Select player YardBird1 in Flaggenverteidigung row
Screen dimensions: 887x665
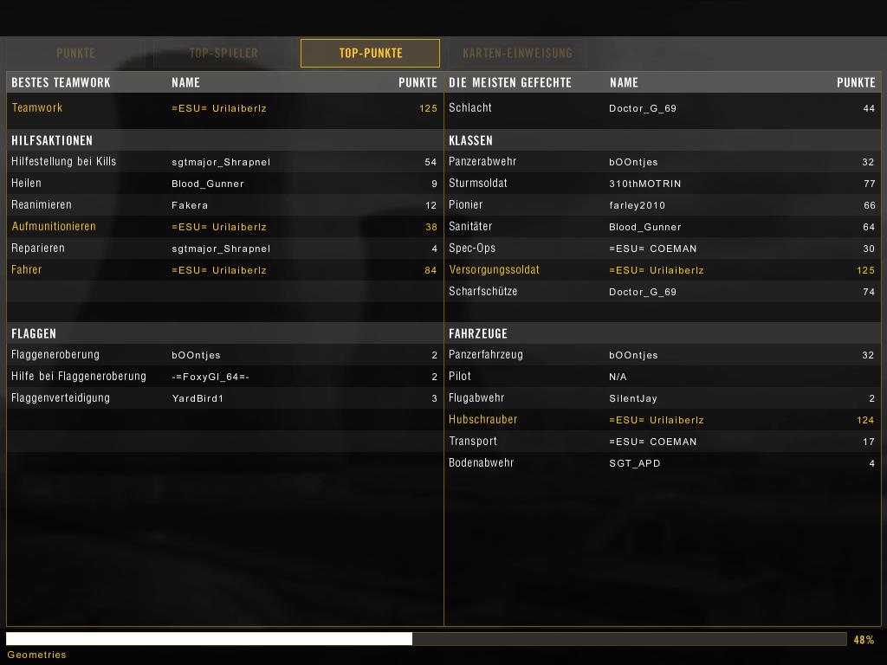197,398
